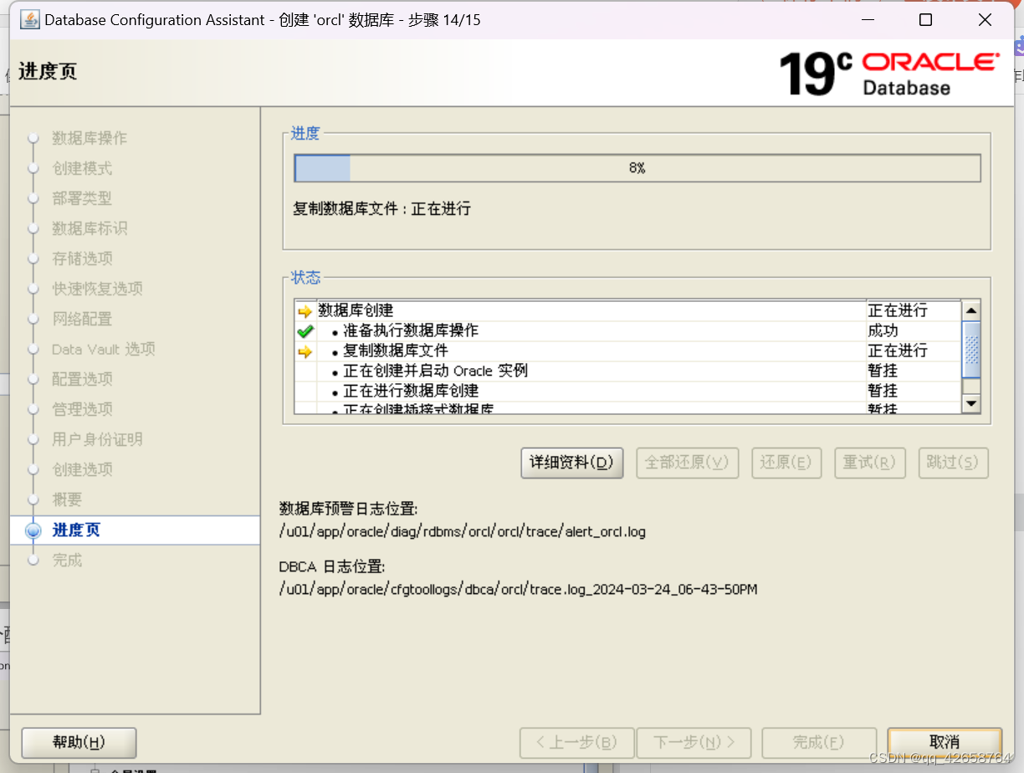The image size is (1024, 773).
Task: Click the 数据库创建 status row text
Action: point(356,310)
